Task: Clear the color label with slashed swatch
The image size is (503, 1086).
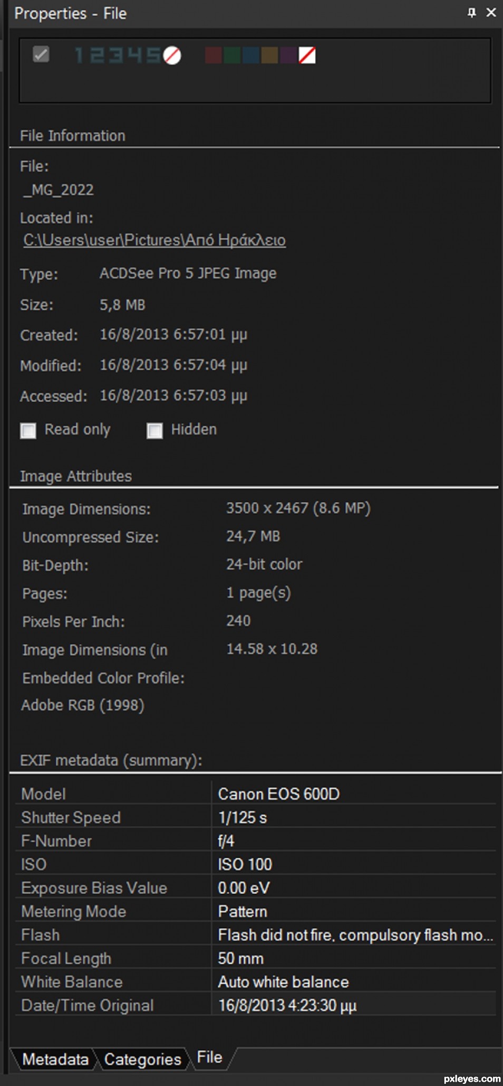Action: point(307,55)
